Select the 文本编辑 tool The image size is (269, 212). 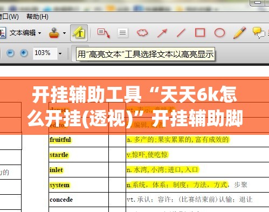point(23,33)
